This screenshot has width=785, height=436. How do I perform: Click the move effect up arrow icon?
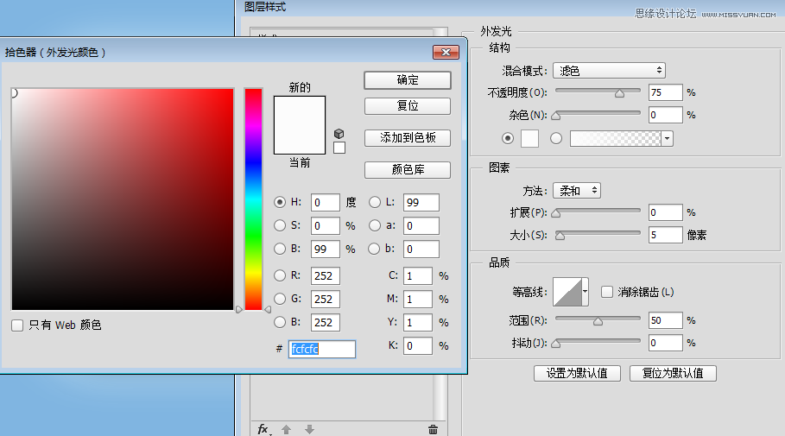tap(287, 429)
